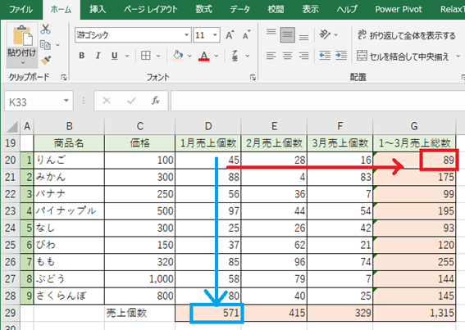Viewport: 465px width, 330px height.
Task: Click the Increase Font Size icon
Action: pyautogui.click(x=230, y=35)
